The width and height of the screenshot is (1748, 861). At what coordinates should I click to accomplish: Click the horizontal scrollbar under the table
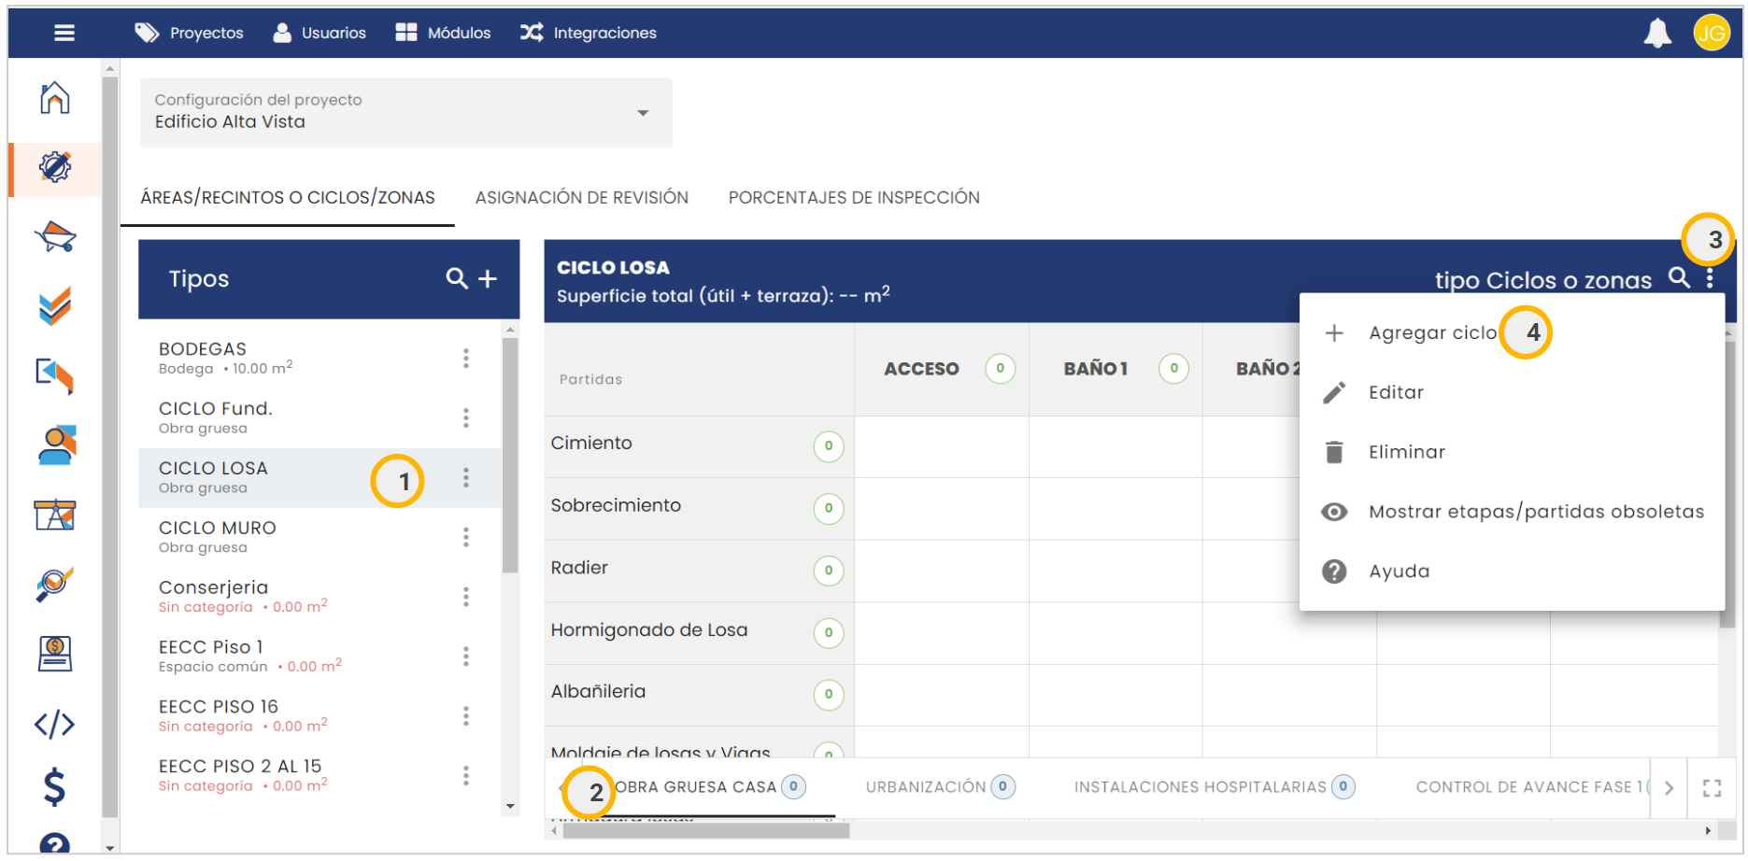click(x=705, y=830)
